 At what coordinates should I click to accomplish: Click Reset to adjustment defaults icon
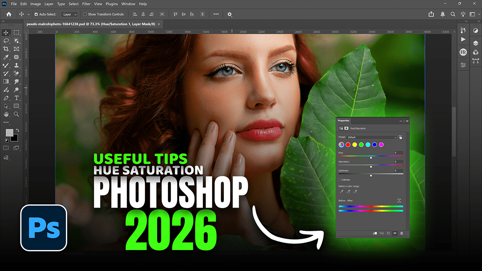click(388, 233)
